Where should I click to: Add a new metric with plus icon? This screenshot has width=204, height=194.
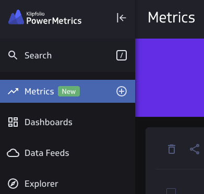[122, 91]
